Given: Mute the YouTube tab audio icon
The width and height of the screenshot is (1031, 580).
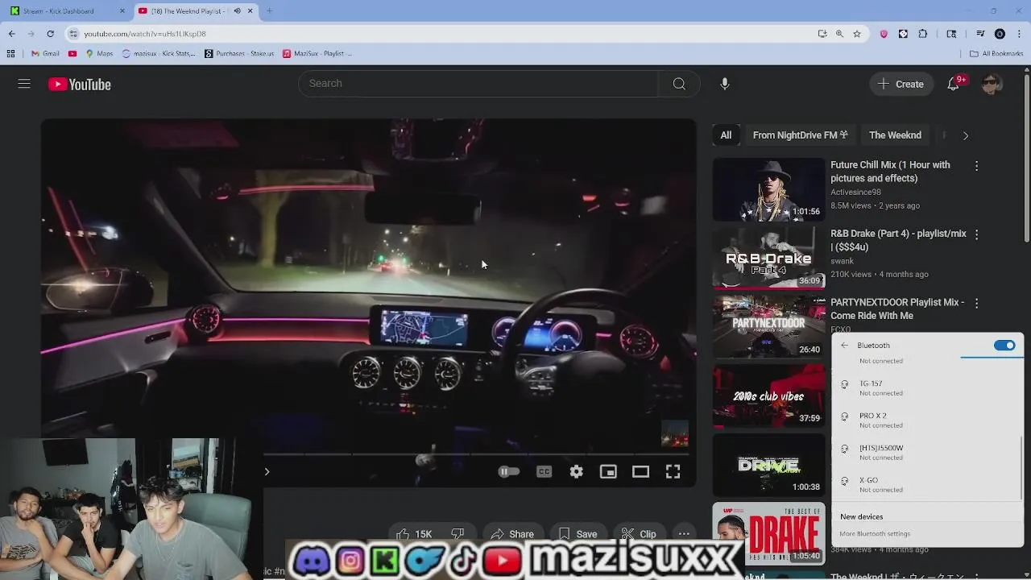Looking at the screenshot, I should 237,11.
